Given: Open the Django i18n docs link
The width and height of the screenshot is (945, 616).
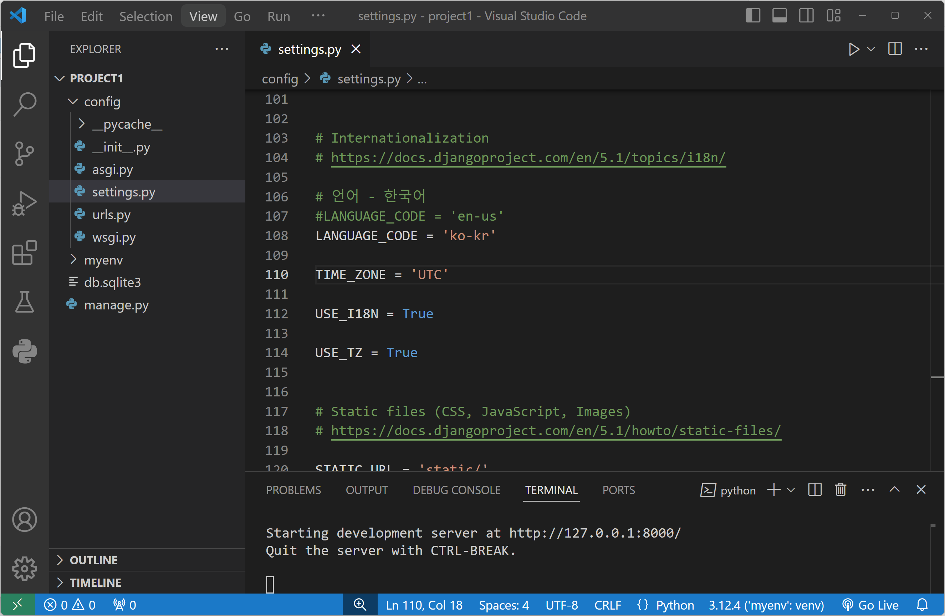Looking at the screenshot, I should (528, 158).
